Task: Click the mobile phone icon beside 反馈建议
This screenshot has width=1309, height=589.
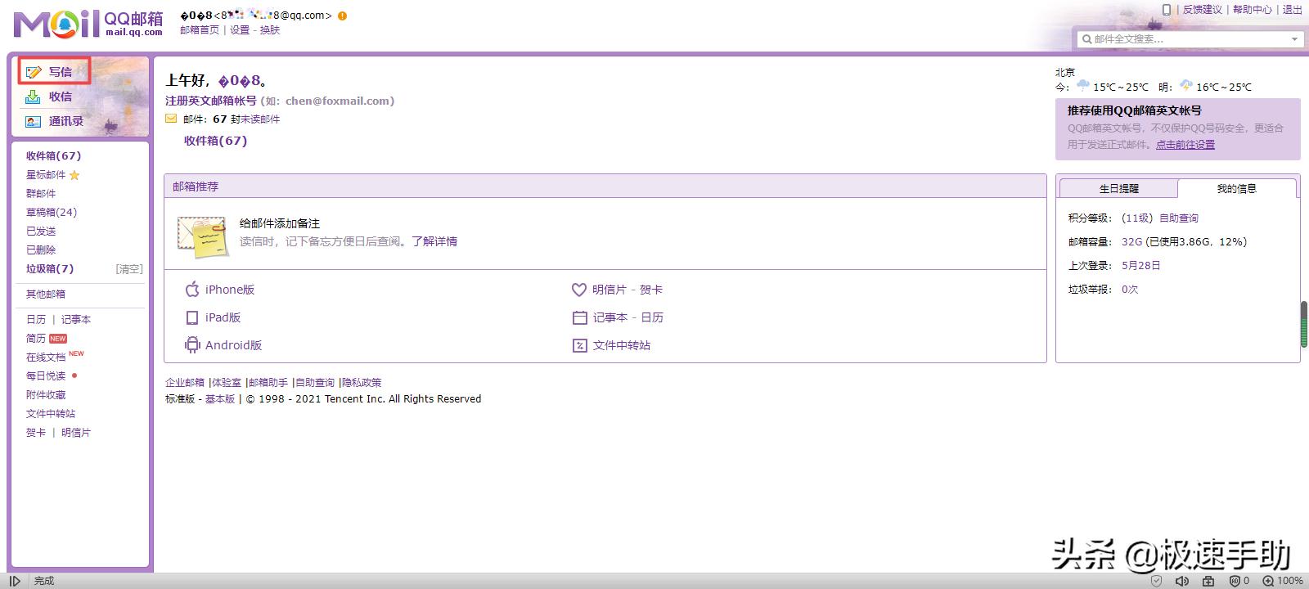Action: pos(1167,10)
